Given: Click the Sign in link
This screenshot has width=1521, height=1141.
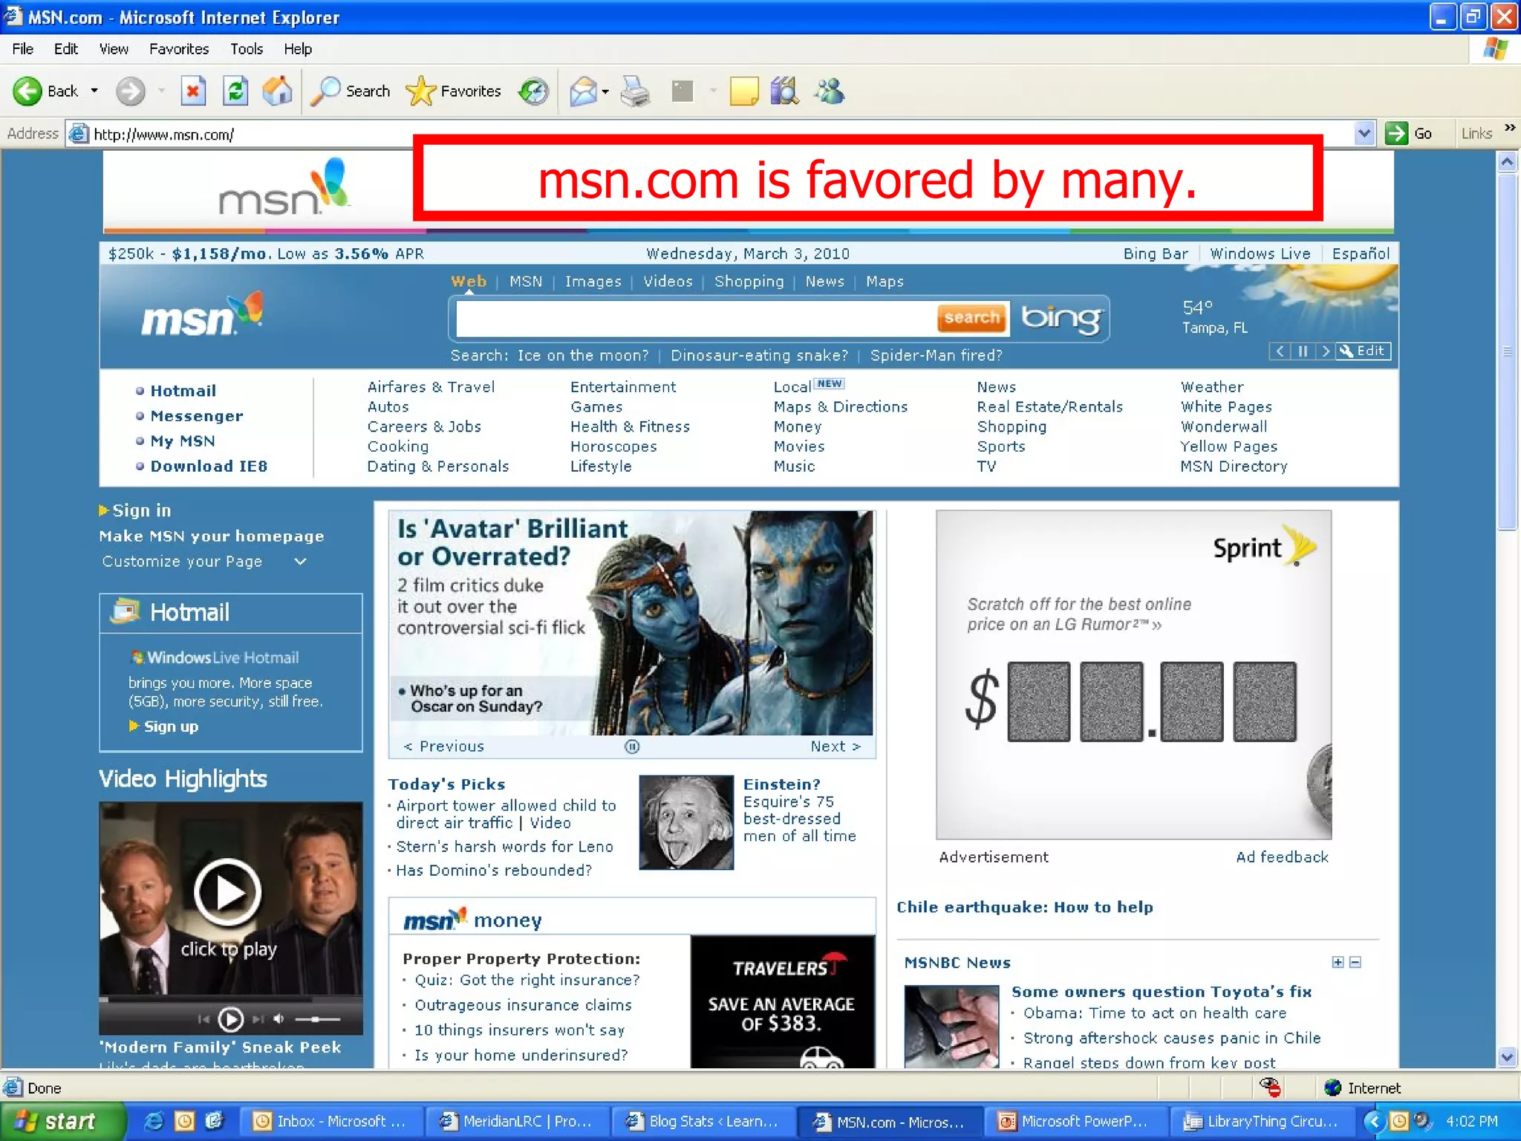Looking at the screenshot, I should [x=141, y=510].
